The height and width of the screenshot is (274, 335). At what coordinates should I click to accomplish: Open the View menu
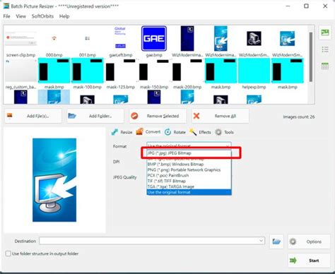tap(20, 16)
